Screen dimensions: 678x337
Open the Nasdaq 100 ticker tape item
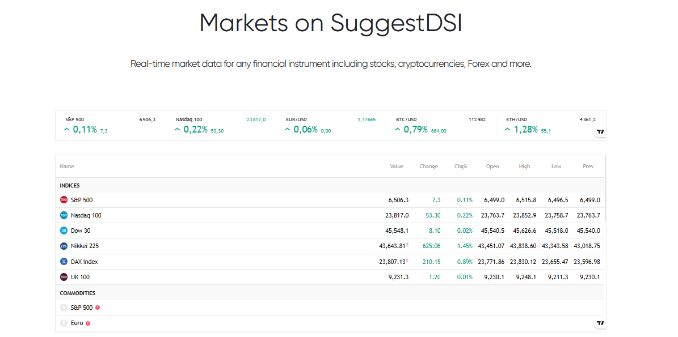(221, 126)
